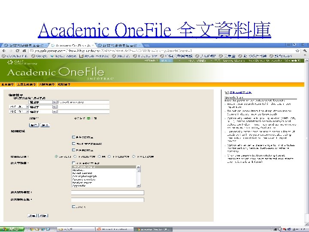
Task: Select the All Dates radio button
Action: click(x=56, y=157)
